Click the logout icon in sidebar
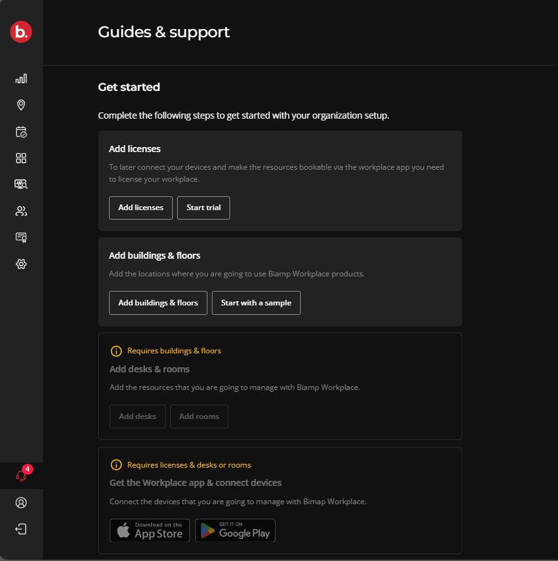Screen dimensions: 558x561 click(21, 529)
